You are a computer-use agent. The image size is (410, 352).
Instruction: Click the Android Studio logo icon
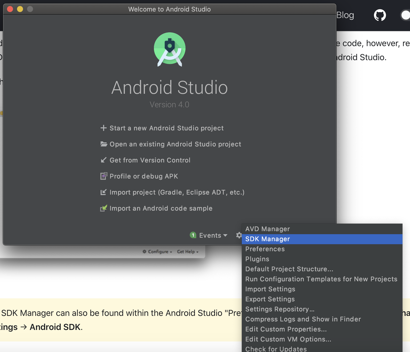[170, 49]
